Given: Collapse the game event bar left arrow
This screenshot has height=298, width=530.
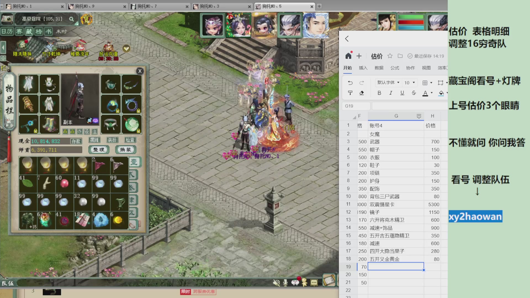Looking at the screenshot, I should point(3,47).
